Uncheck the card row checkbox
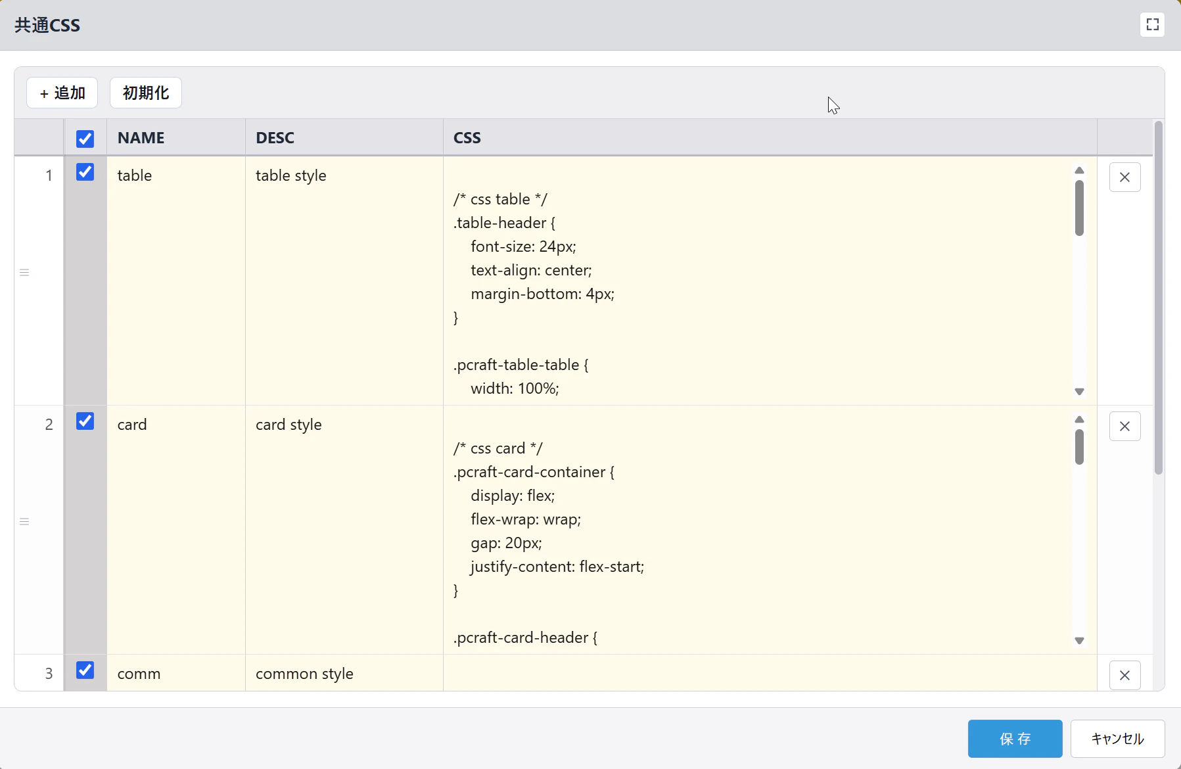The image size is (1181, 769). point(85,421)
